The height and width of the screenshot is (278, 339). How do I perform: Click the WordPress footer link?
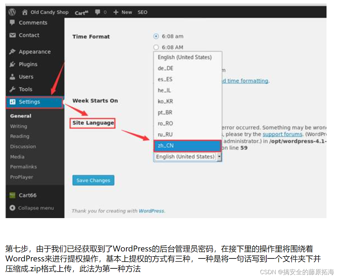[x=151, y=211]
